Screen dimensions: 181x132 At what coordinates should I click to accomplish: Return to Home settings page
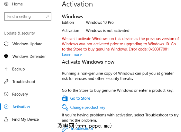pos(18,4)
